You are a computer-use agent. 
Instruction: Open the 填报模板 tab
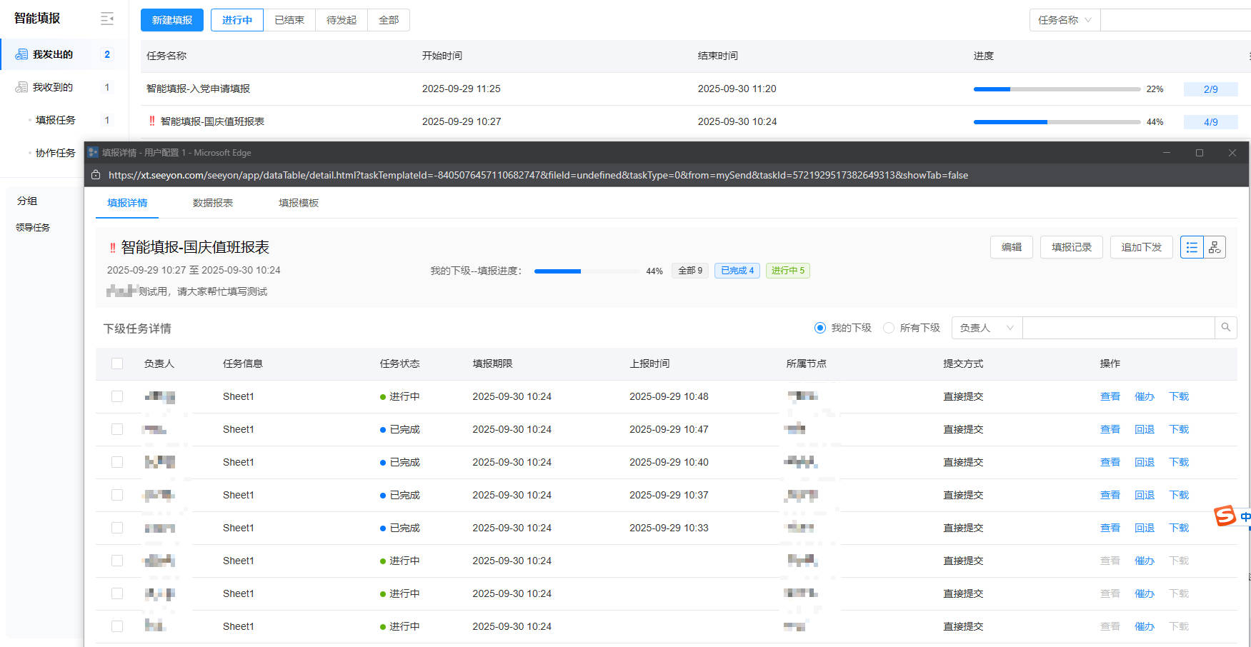tap(299, 203)
